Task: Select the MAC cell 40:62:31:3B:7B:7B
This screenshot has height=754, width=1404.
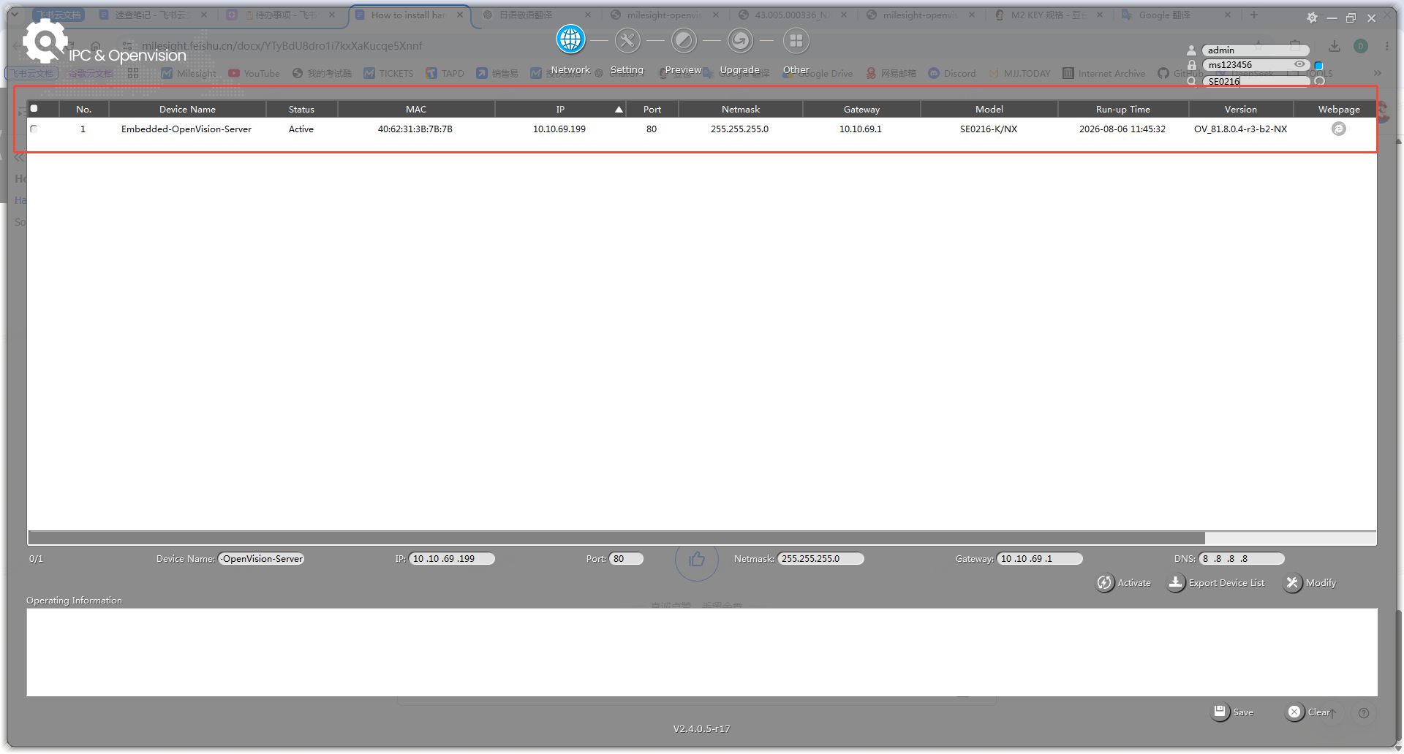Action: [x=415, y=129]
